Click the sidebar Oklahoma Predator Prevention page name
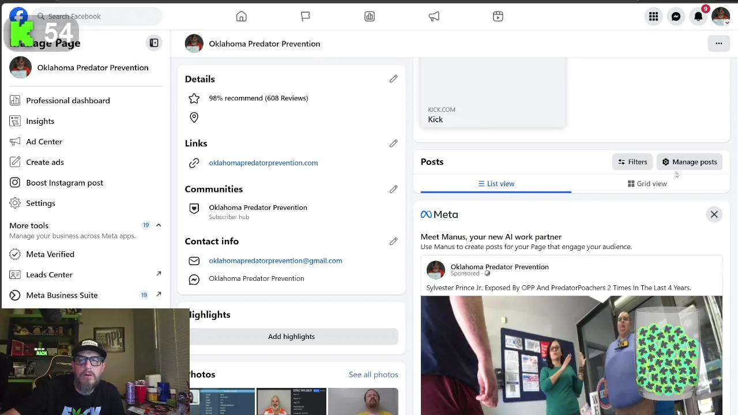The width and height of the screenshot is (738, 415). click(93, 67)
